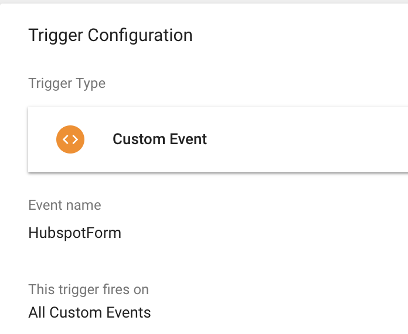408x334 pixels.
Task: Open trigger type card via its blank area
Action: coord(307,139)
